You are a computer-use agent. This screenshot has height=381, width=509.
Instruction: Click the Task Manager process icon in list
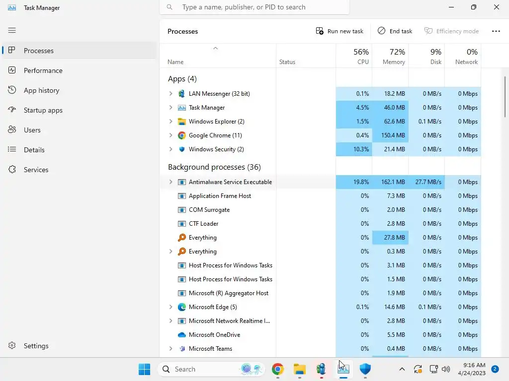point(182,108)
